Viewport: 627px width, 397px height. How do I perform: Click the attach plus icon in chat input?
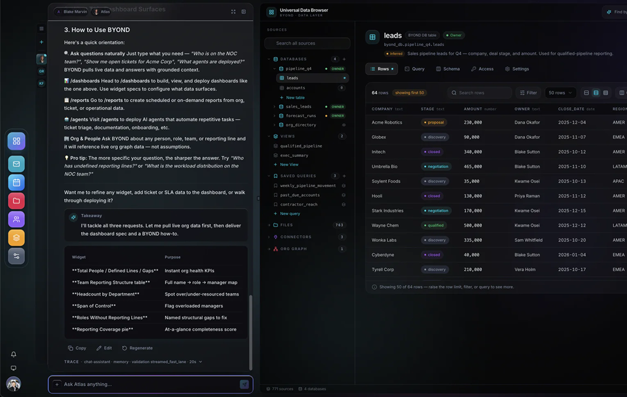click(57, 384)
